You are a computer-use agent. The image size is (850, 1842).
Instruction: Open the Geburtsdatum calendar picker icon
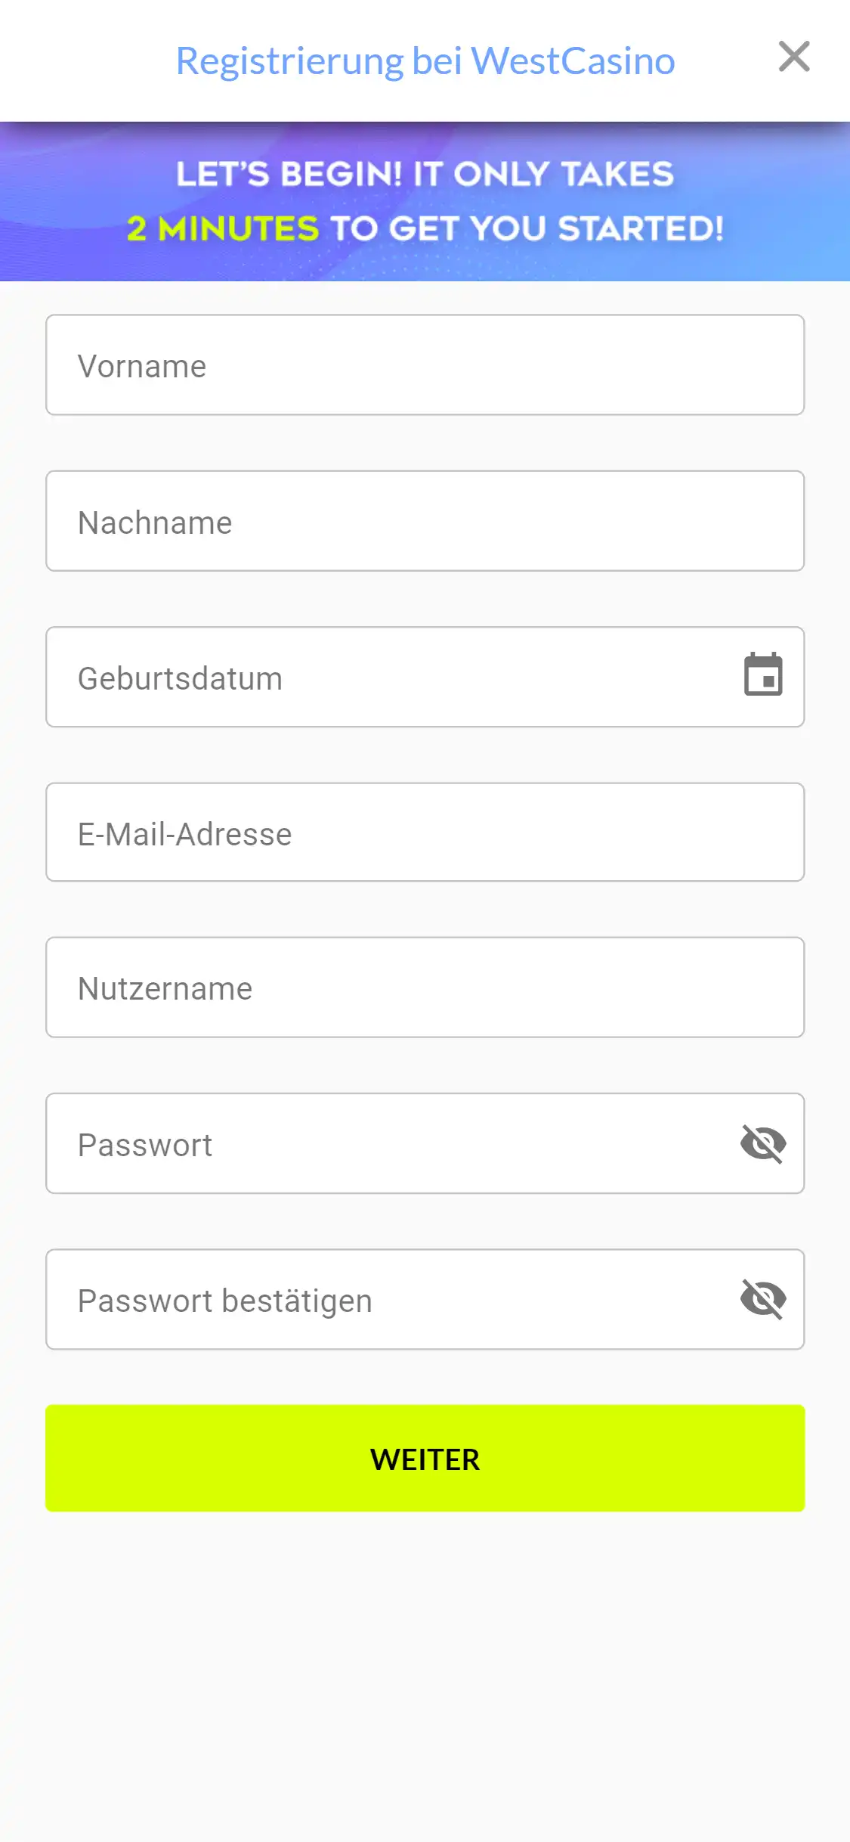763,674
